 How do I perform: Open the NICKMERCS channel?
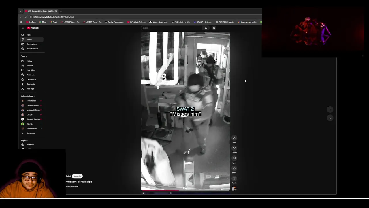click(x=32, y=101)
